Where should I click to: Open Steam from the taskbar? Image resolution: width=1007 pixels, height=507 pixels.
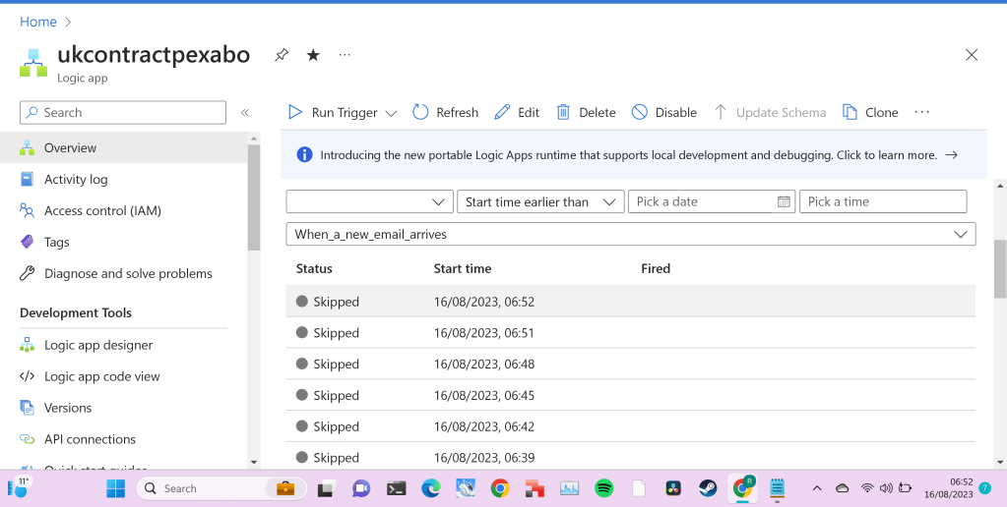click(x=708, y=488)
